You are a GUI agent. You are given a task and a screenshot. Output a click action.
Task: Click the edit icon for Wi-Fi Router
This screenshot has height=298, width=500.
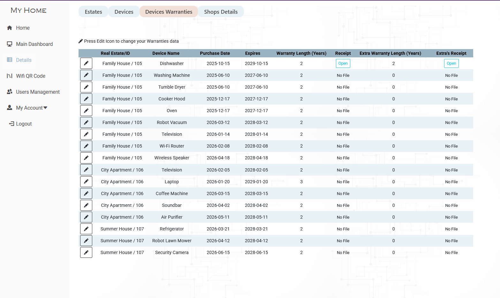point(86,146)
